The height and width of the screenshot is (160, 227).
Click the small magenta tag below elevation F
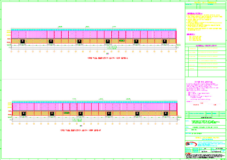coord(81,126)
